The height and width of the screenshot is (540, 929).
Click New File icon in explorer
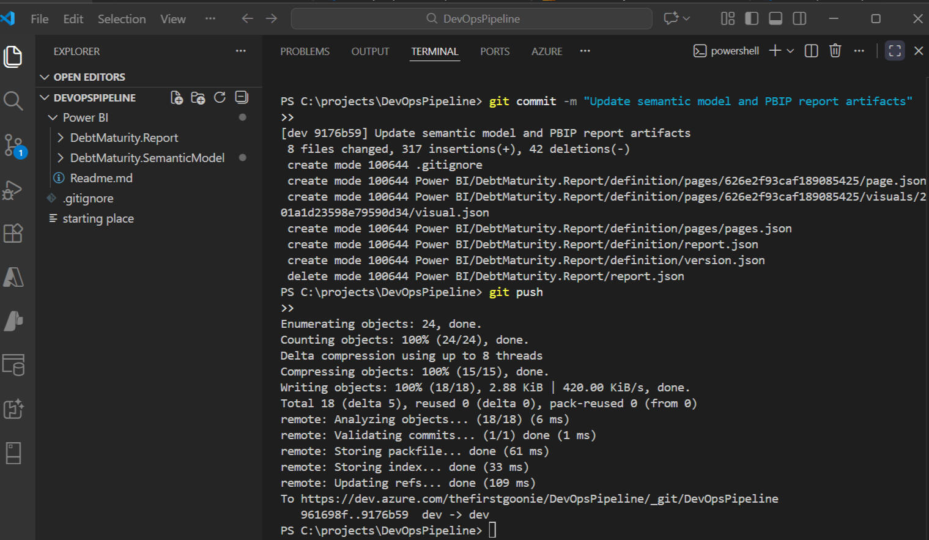click(177, 98)
